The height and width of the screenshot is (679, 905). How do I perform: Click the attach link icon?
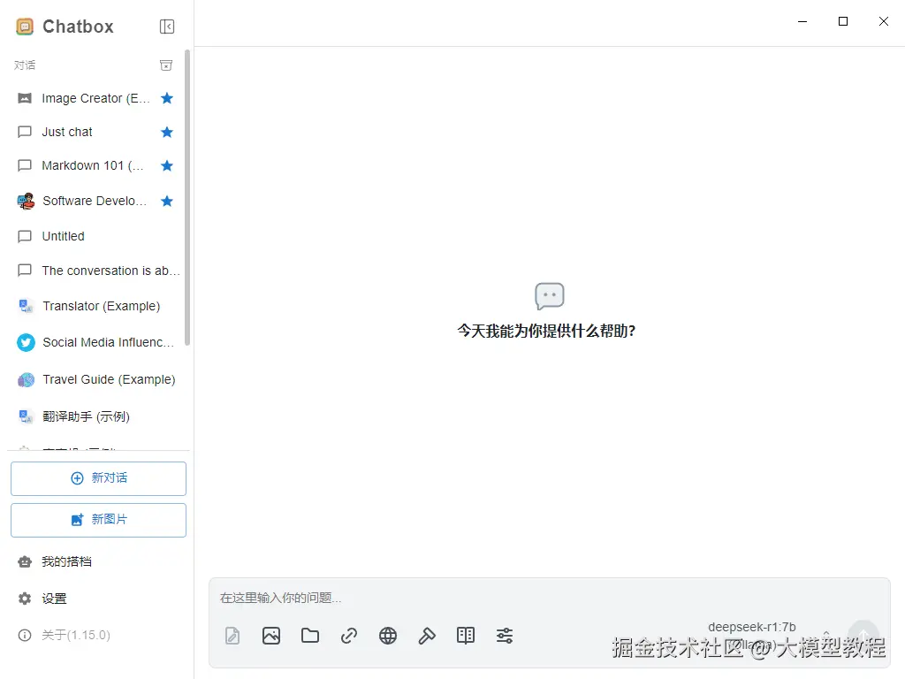(349, 636)
